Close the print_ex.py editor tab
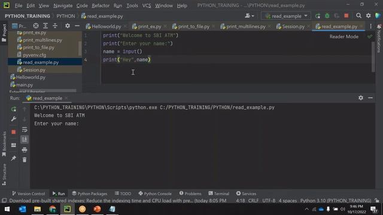The image size is (383, 215). click(x=165, y=26)
